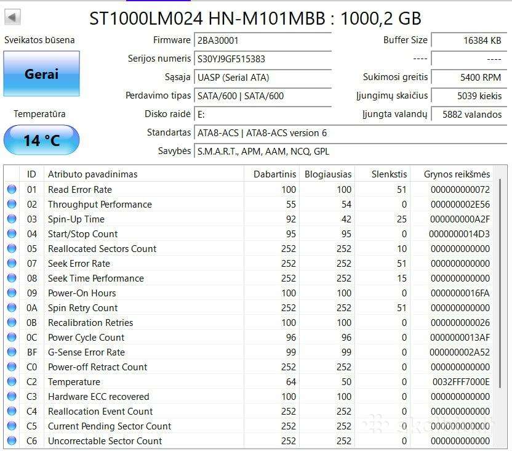
Task: Click the Dabartinis column header
Action: [x=271, y=174]
